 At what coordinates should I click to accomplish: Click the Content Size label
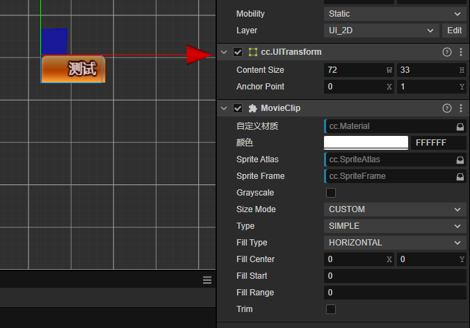[260, 70]
